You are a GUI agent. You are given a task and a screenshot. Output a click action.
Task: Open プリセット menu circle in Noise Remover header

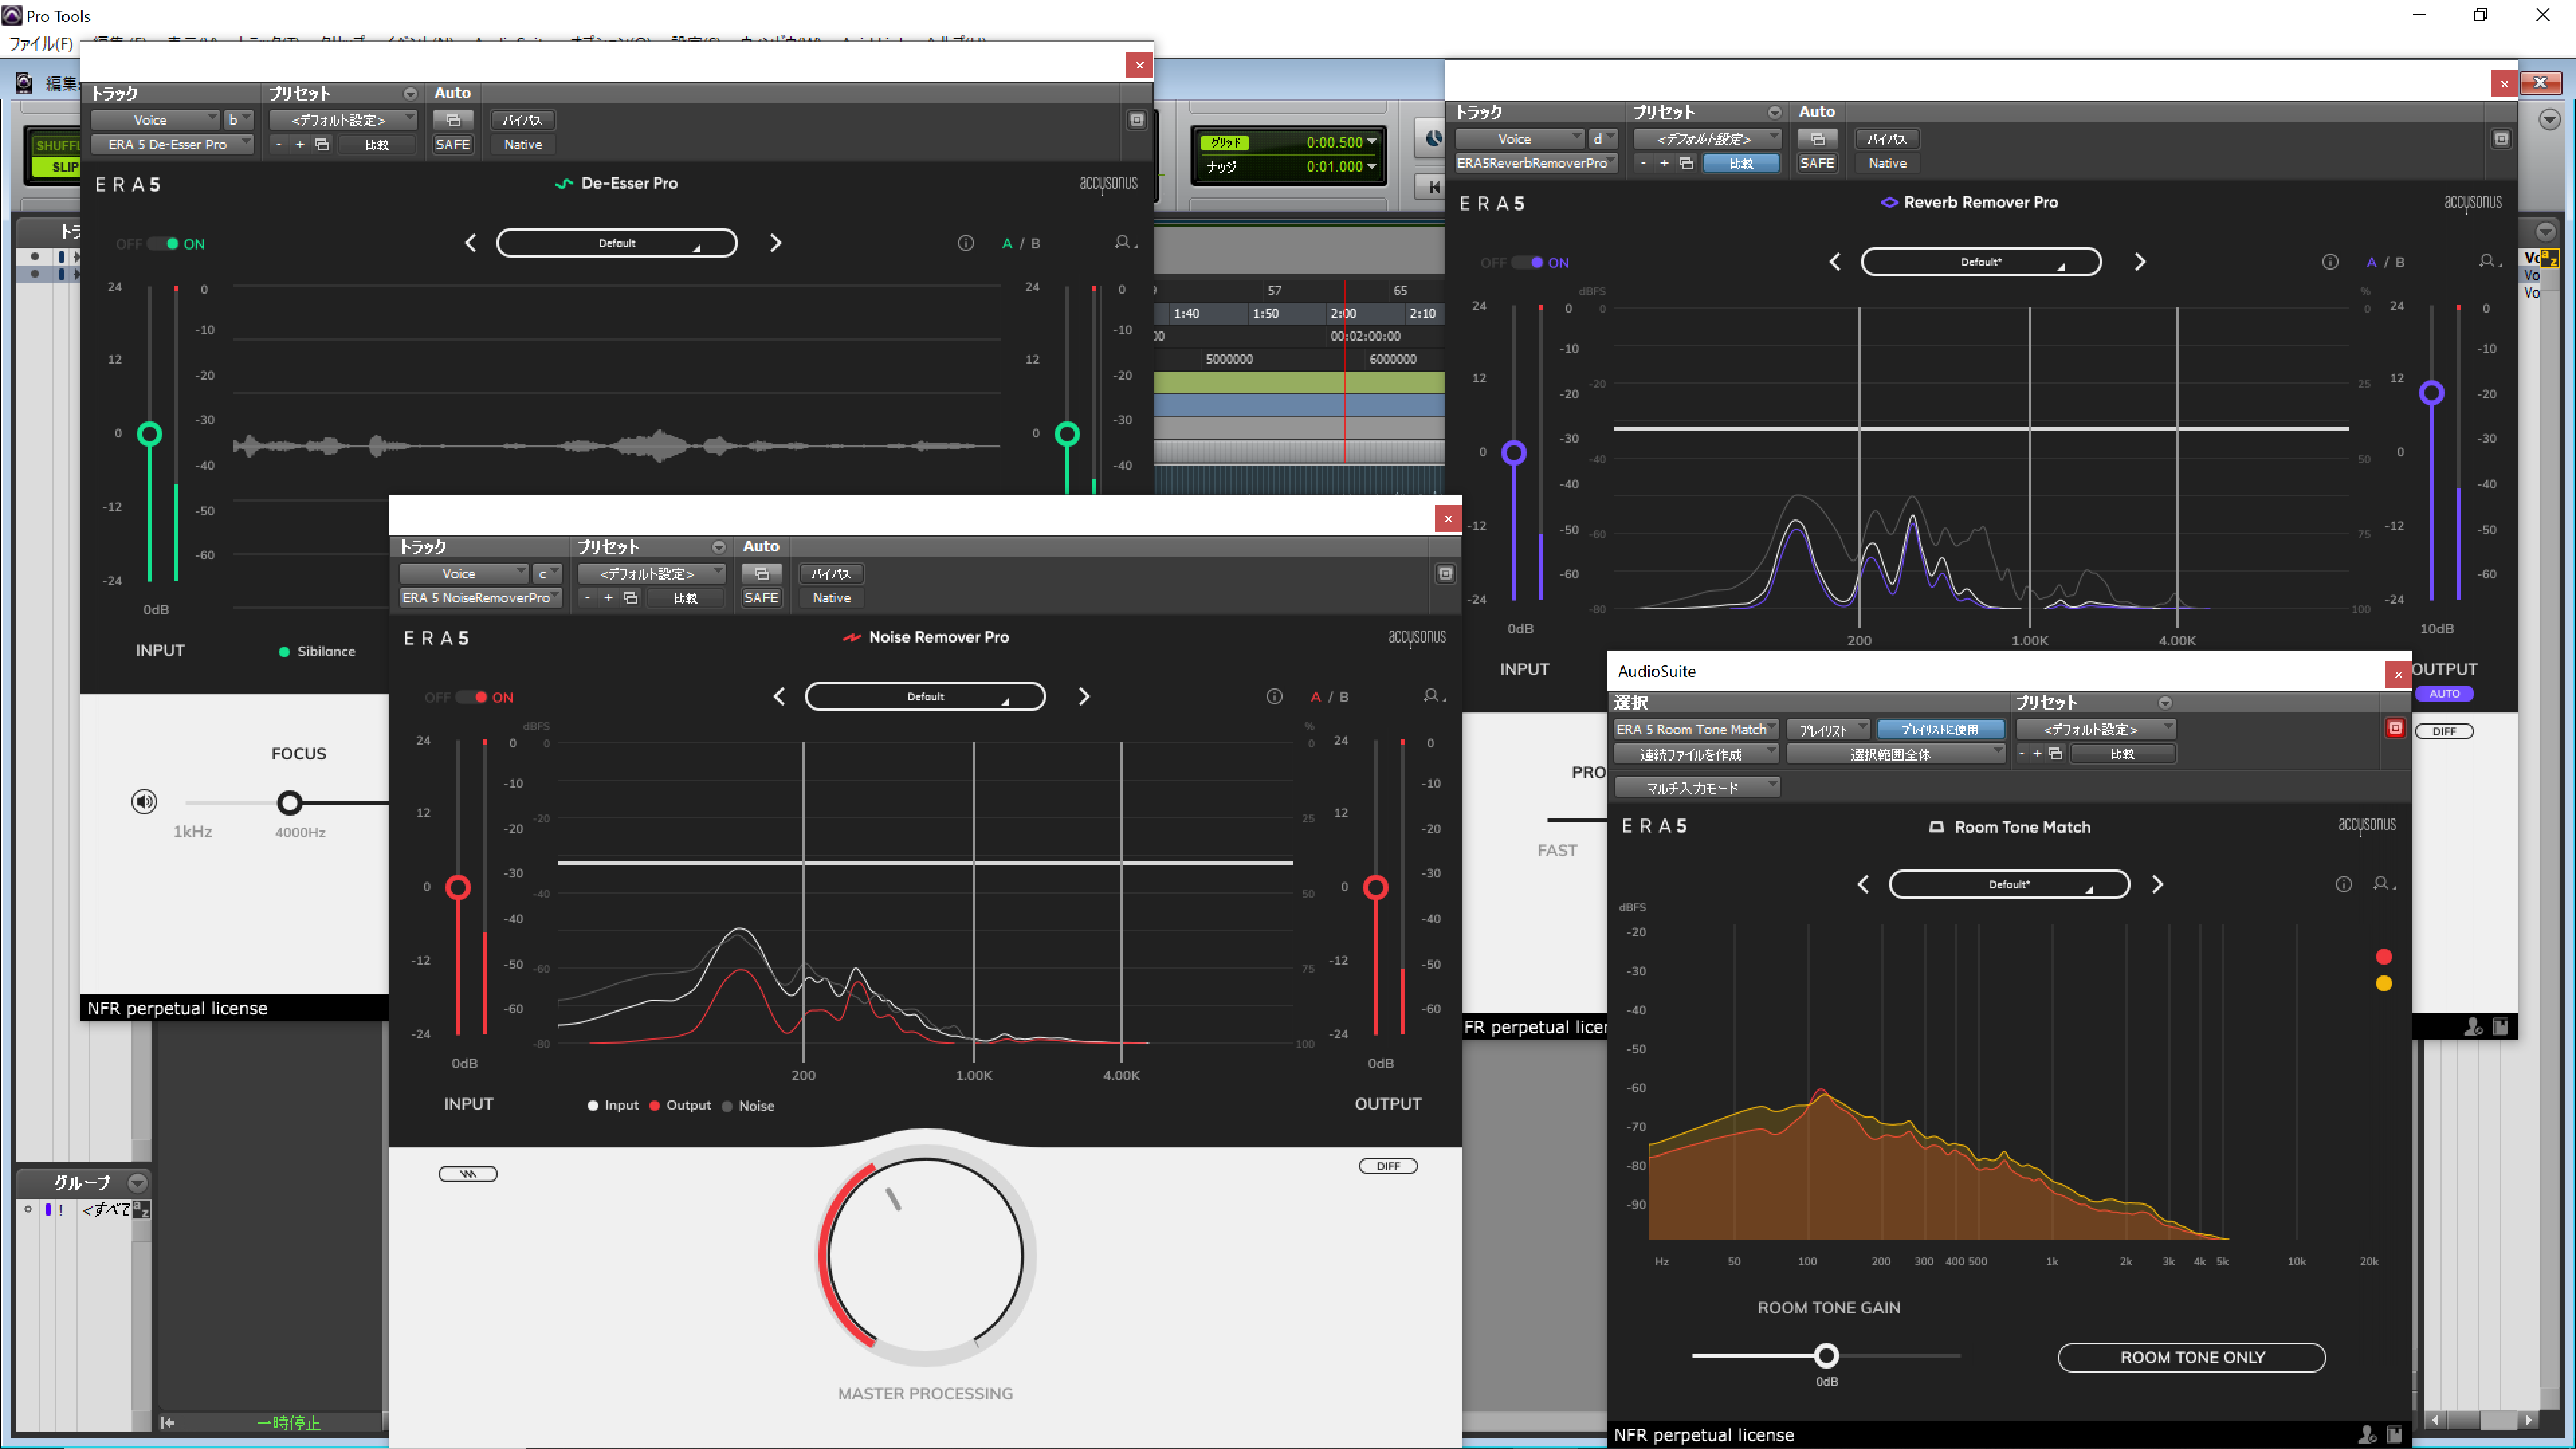click(x=719, y=547)
